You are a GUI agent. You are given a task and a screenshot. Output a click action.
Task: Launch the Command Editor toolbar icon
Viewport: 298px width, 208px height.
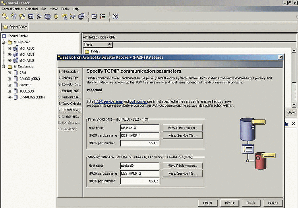(x=31, y=17)
